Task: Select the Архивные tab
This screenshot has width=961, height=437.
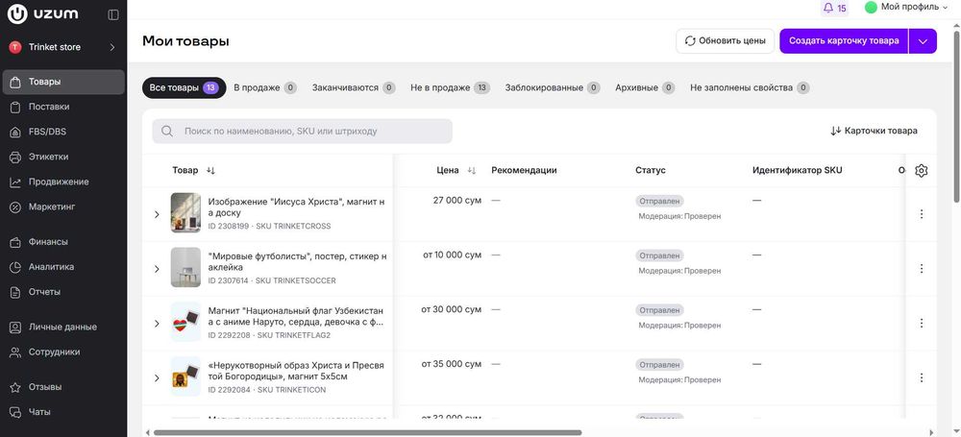Action: pyautogui.click(x=644, y=87)
